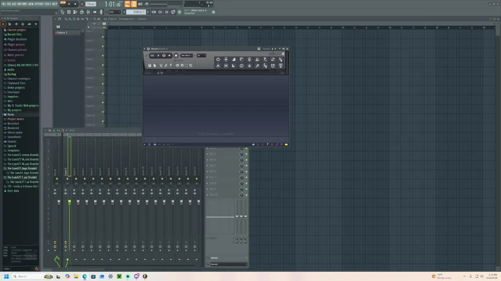Click the tempo display field

[90, 4]
